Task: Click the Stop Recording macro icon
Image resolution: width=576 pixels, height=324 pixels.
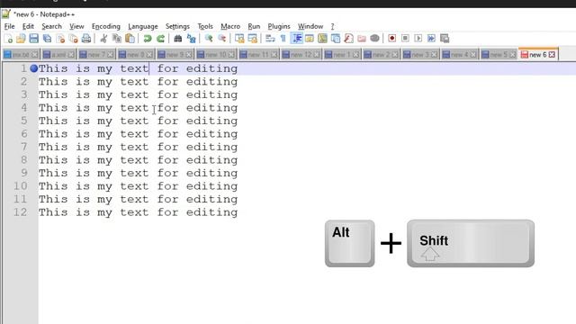Action: [405, 38]
